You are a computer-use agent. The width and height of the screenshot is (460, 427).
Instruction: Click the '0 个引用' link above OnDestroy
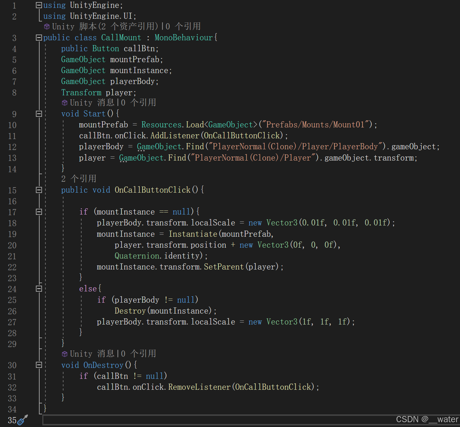(x=139, y=354)
